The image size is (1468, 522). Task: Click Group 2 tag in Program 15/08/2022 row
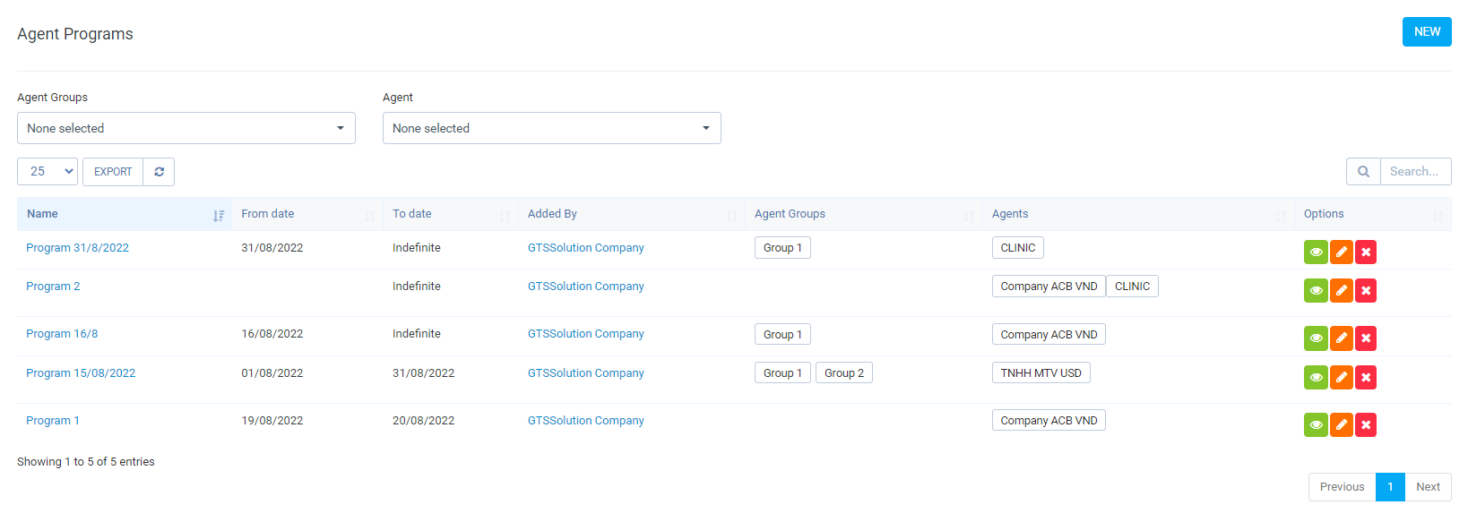click(844, 373)
